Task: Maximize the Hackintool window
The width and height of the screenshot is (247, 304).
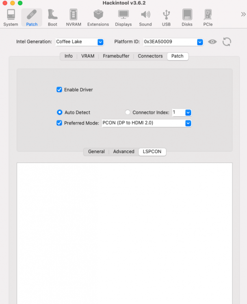Action: 20,3
